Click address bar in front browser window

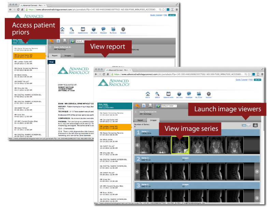(181, 74)
